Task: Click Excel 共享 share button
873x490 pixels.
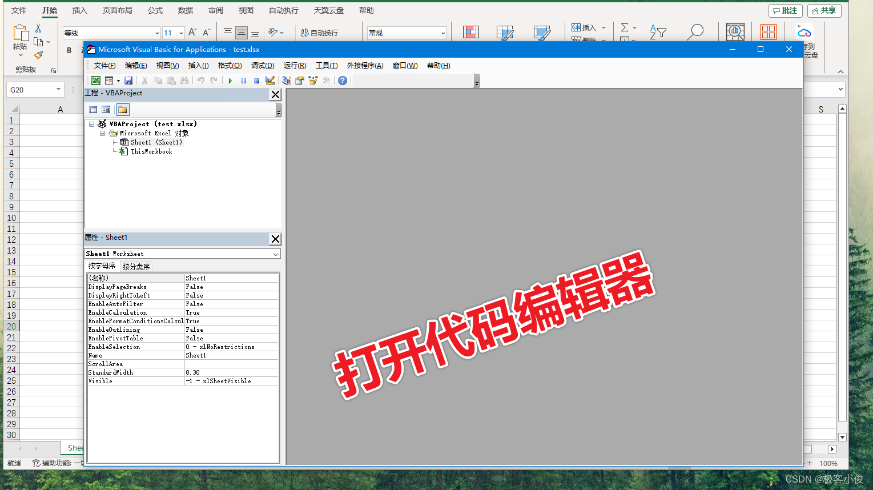Action: pyautogui.click(x=824, y=10)
